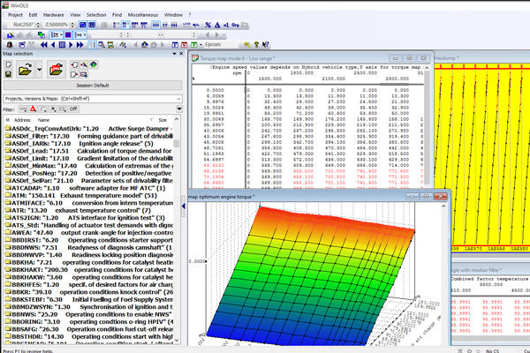530x353 pixels.
Task: Click value 168.700 in the Torque map table
Action: tap(273, 119)
